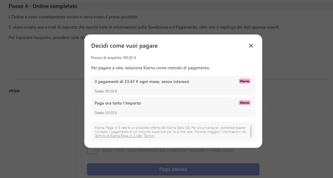333x178 pixels.
Task: Select '3 pagamenti di 33,67 € ogni mese'
Action: tap(142, 82)
